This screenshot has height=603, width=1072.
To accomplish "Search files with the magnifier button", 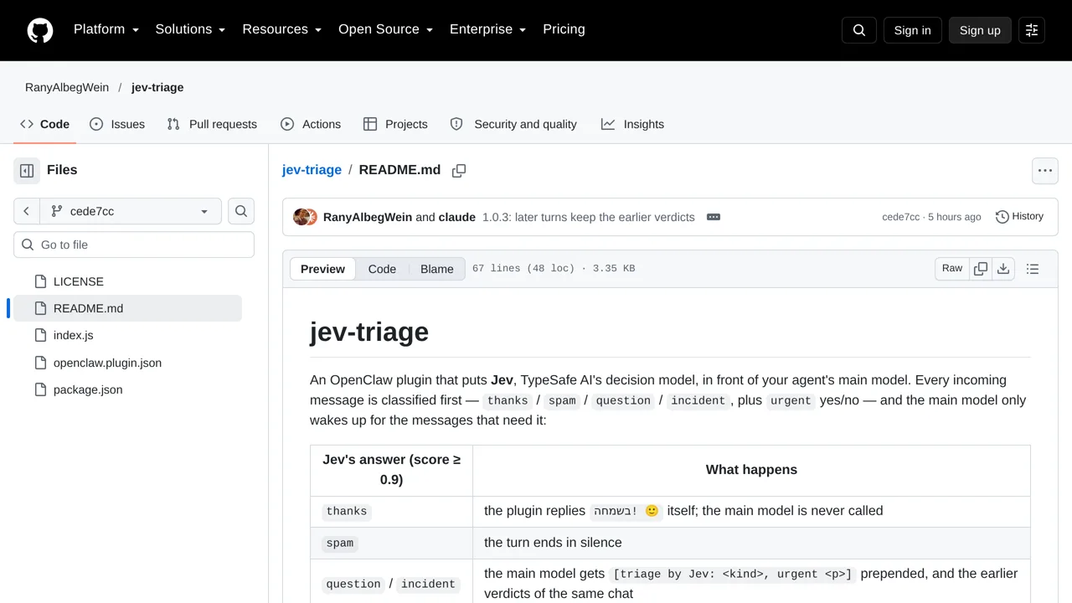I will [x=241, y=211].
